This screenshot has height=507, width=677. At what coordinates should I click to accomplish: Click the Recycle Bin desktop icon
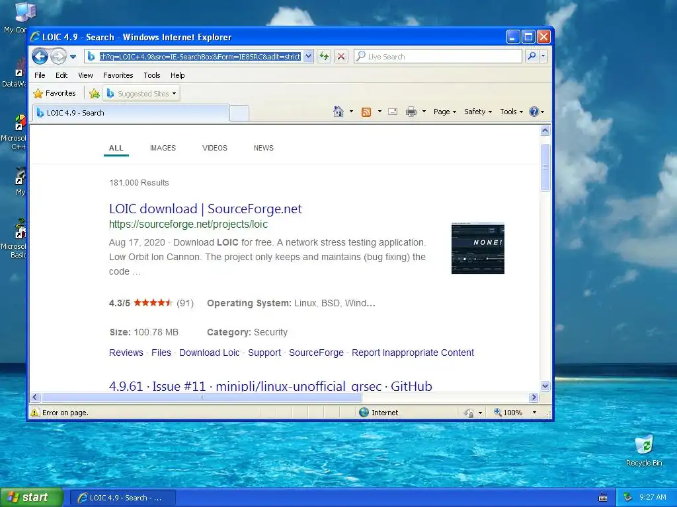click(644, 451)
